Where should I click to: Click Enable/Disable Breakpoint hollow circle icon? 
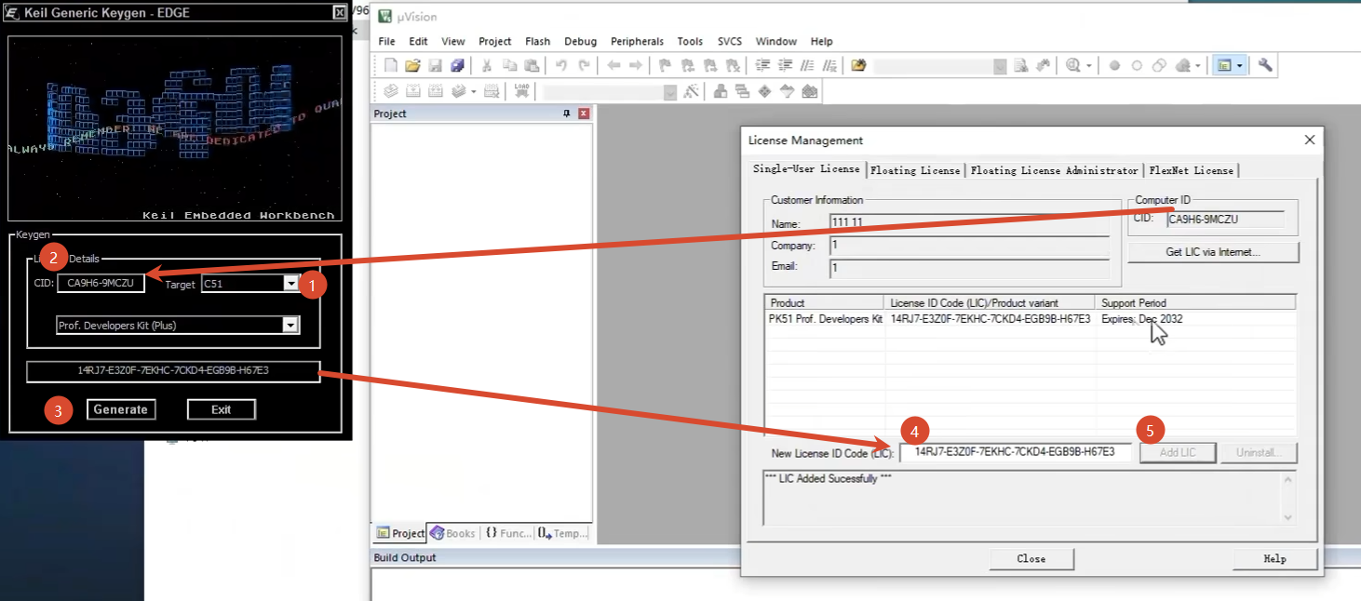click(1137, 65)
